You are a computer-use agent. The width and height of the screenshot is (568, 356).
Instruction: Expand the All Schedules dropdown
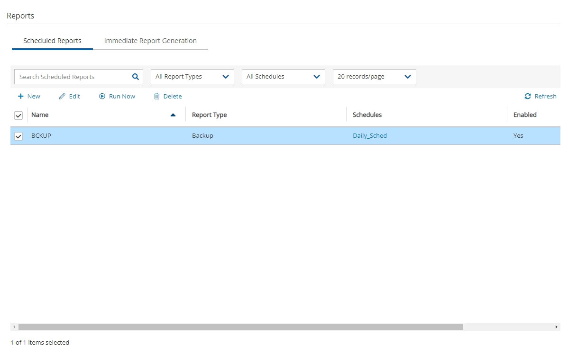click(283, 77)
